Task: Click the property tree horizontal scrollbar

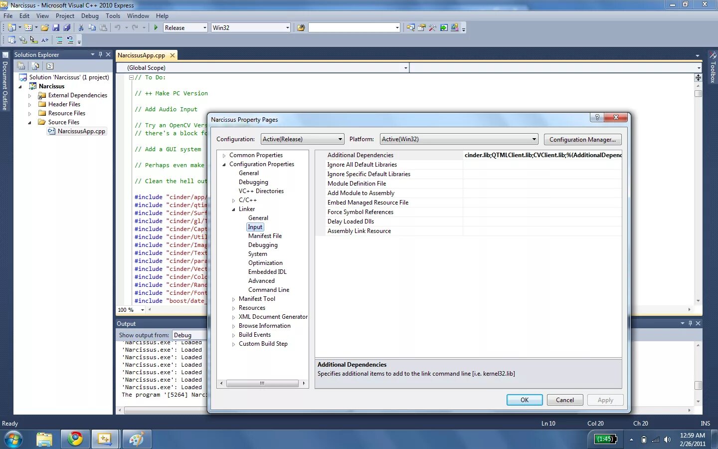Action: 262,384
